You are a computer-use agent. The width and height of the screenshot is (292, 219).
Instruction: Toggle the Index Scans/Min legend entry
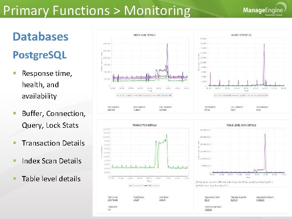[x=125, y=95]
